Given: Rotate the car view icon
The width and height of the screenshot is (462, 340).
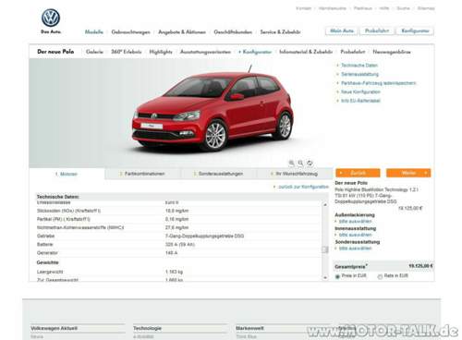Looking at the screenshot, I should (x=310, y=163).
